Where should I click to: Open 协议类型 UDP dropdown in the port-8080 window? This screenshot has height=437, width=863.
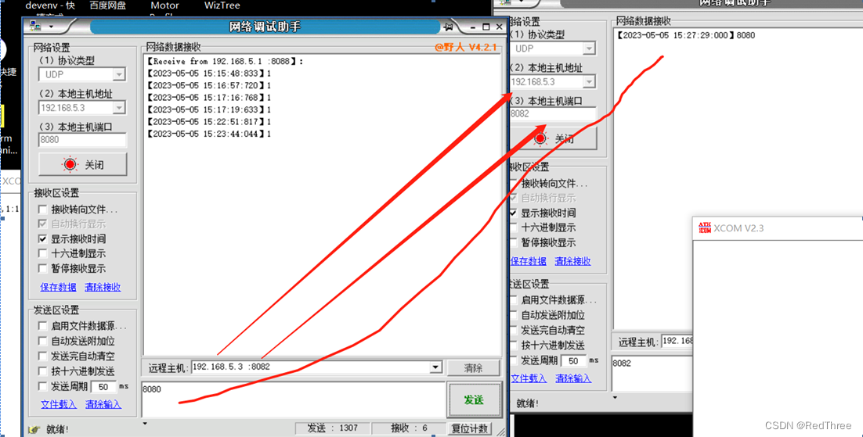point(119,74)
